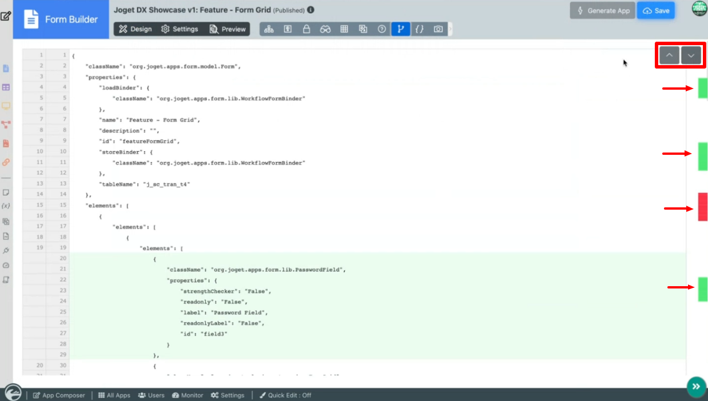This screenshot has height=401, width=708.
Task: Open App Composer in bottom bar
Action: (x=59, y=395)
